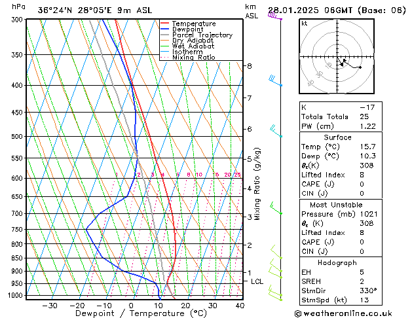
Task: Click the blue Dewpoint legend entry
Action: point(182,29)
